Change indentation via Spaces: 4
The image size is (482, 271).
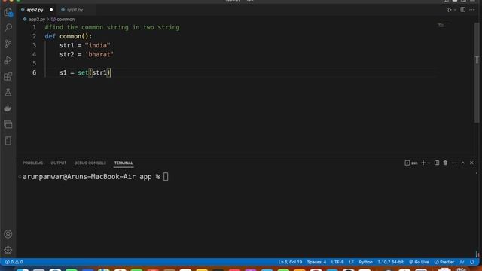click(316, 262)
